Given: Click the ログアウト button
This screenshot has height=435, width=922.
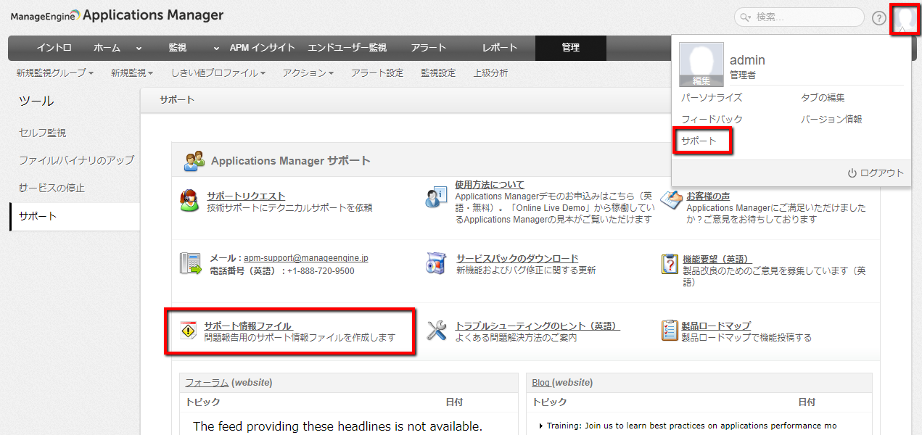Looking at the screenshot, I should point(876,173).
